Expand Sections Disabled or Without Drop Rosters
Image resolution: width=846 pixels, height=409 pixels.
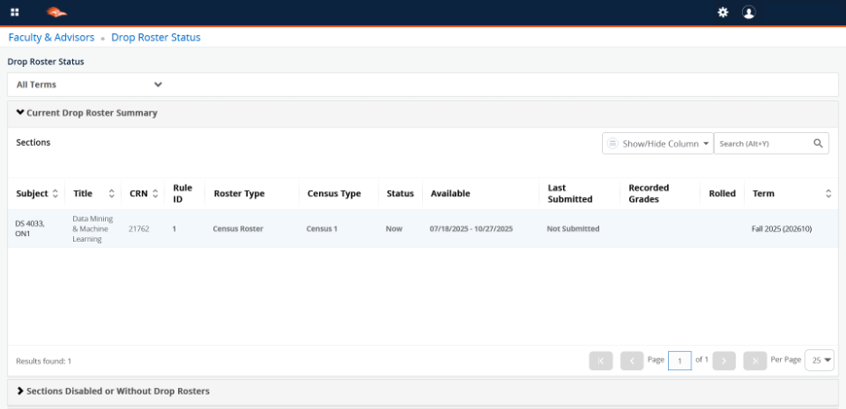[113, 391]
